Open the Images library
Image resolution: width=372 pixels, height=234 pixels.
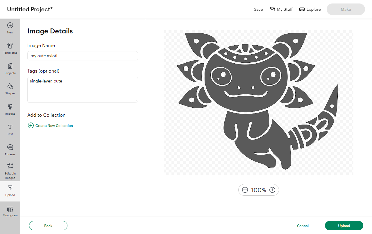(x=10, y=109)
